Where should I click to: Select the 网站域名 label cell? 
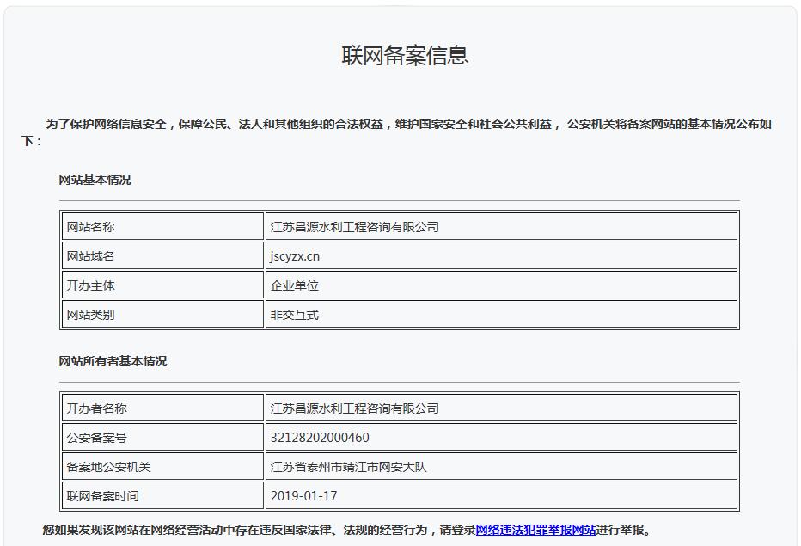tap(90, 256)
